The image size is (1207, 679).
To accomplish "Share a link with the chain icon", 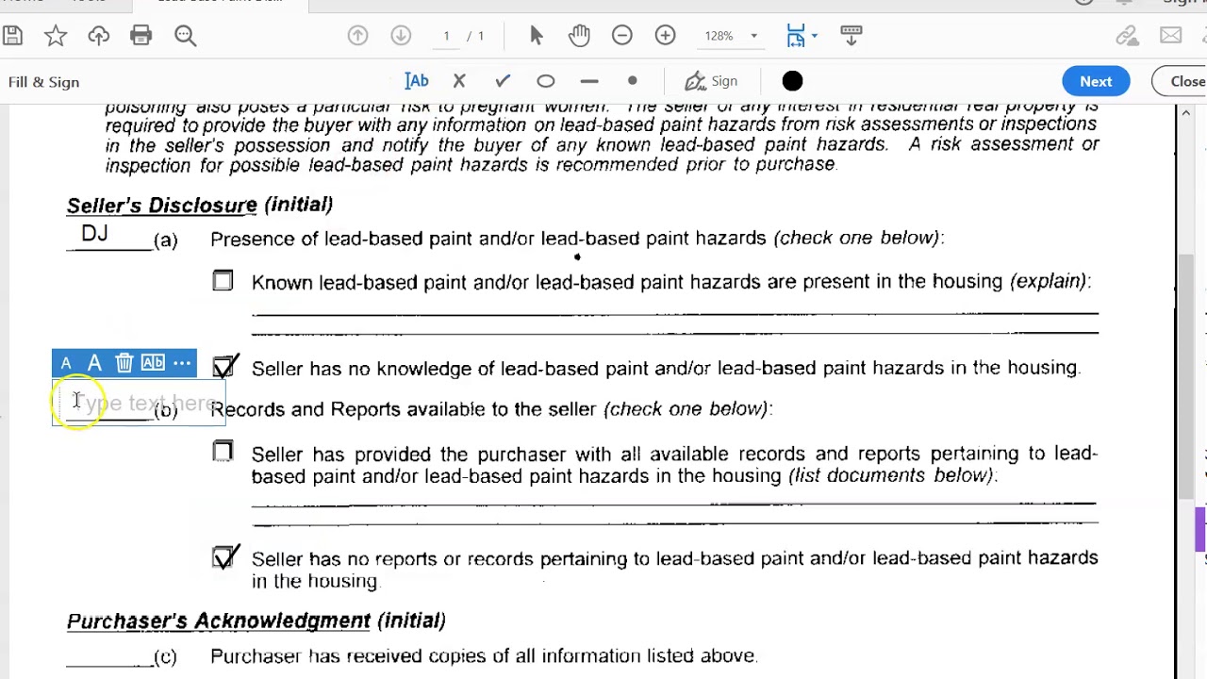I will (x=1127, y=36).
